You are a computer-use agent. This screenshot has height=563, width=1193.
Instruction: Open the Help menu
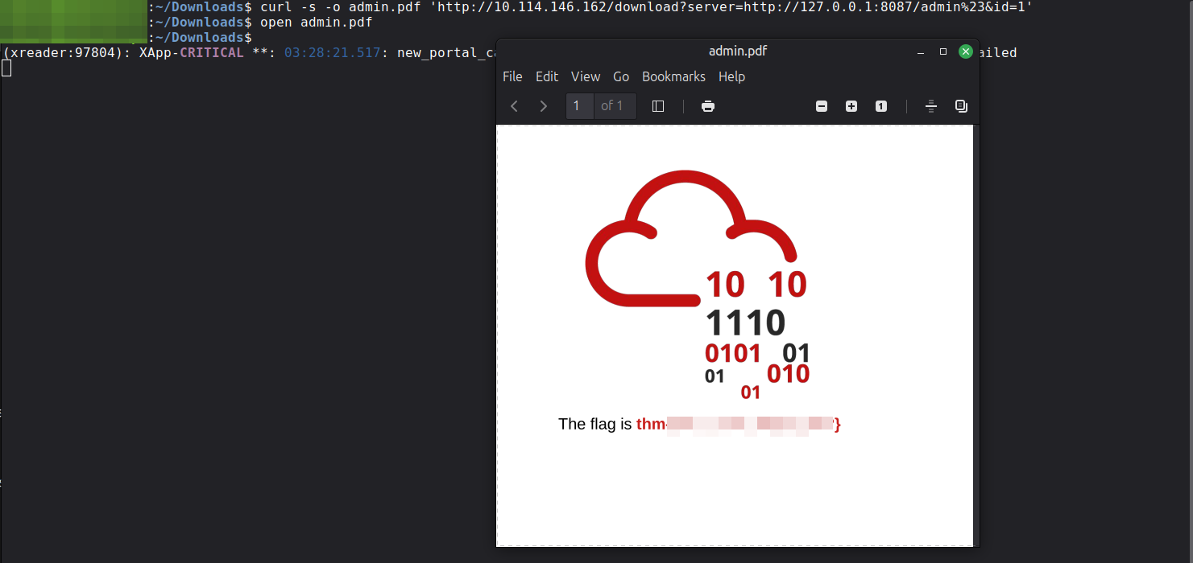pyautogui.click(x=731, y=76)
